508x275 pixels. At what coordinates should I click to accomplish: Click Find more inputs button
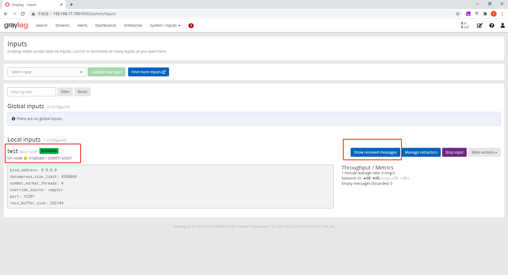(x=148, y=72)
